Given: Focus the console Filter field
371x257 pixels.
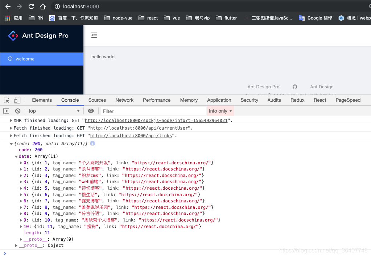Looking at the screenshot, I should point(153,111).
